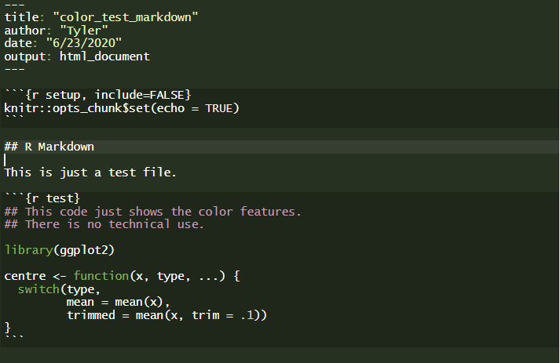Image resolution: width=560 pixels, height=363 pixels.
Task: Click the library keyword
Action: point(28,250)
